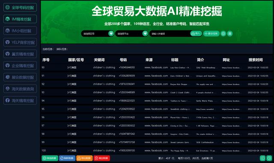This screenshot has height=163, width=274.
Task: Click the row number 92 cell
Action: click(x=43, y=84)
